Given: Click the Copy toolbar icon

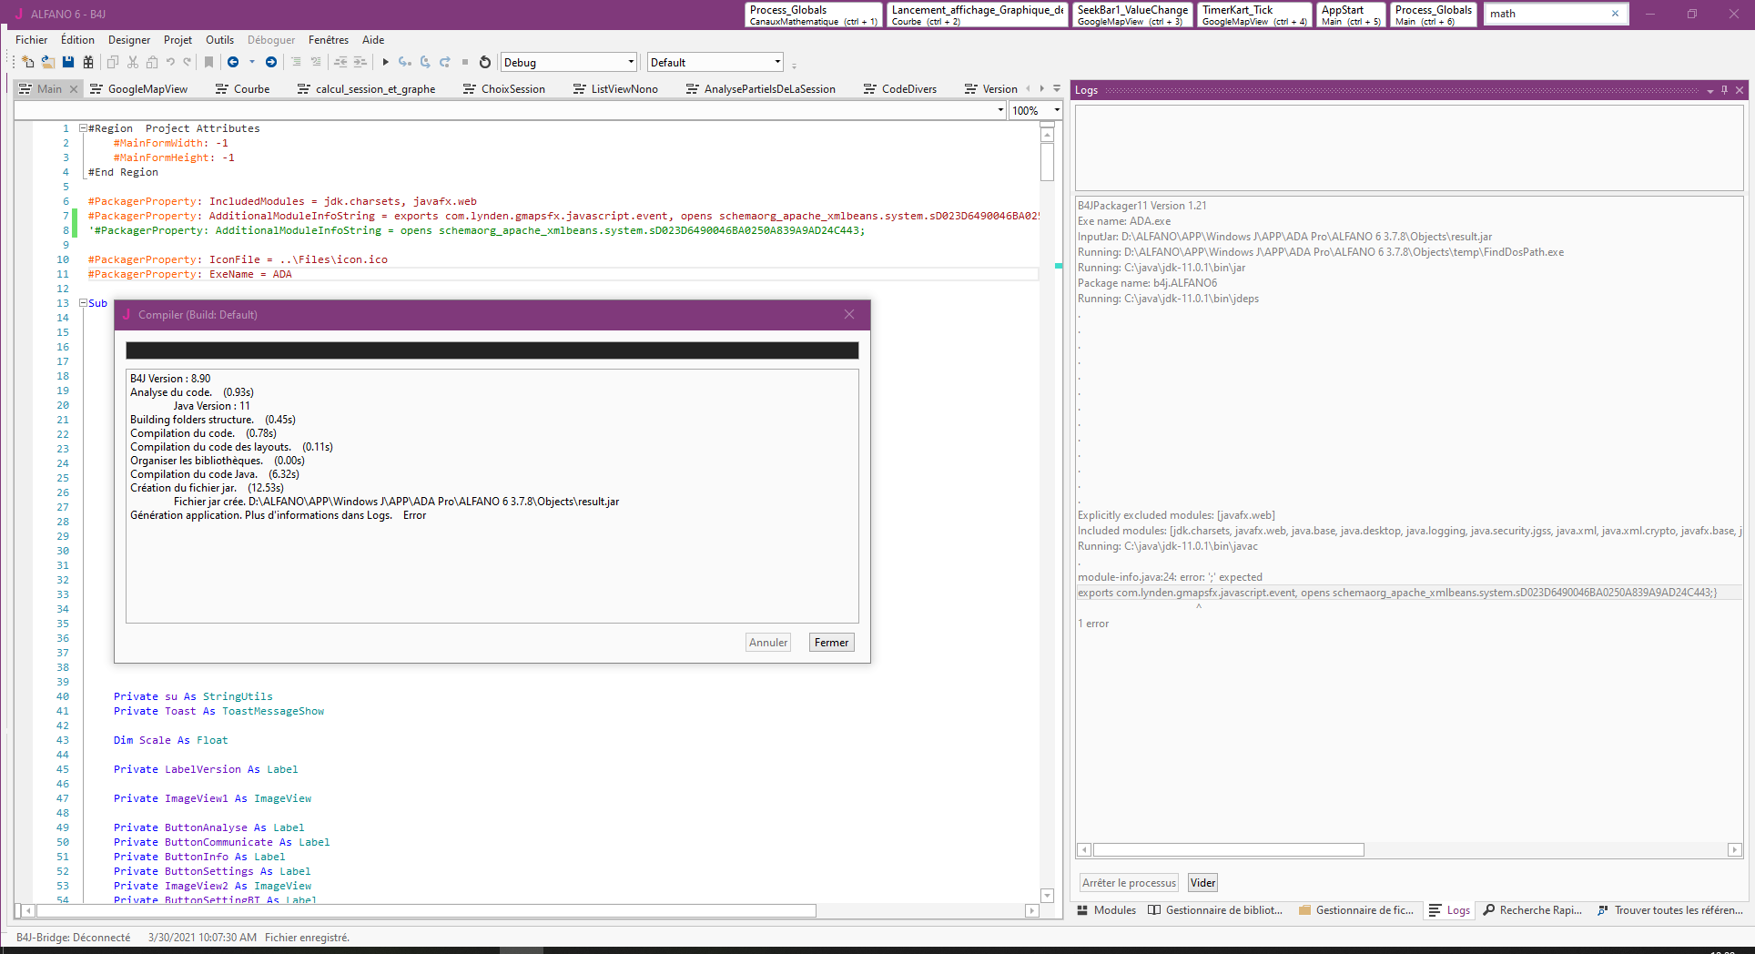Looking at the screenshot, I should click(x=113, y=62).
